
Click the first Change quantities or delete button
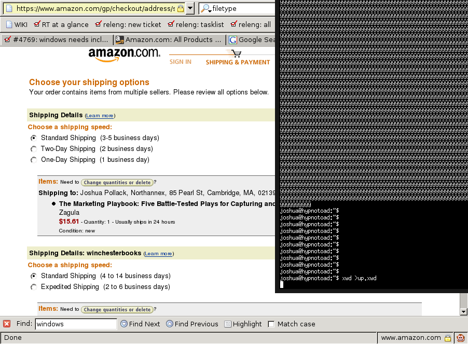pyautogui.click(x=117, y=183)
